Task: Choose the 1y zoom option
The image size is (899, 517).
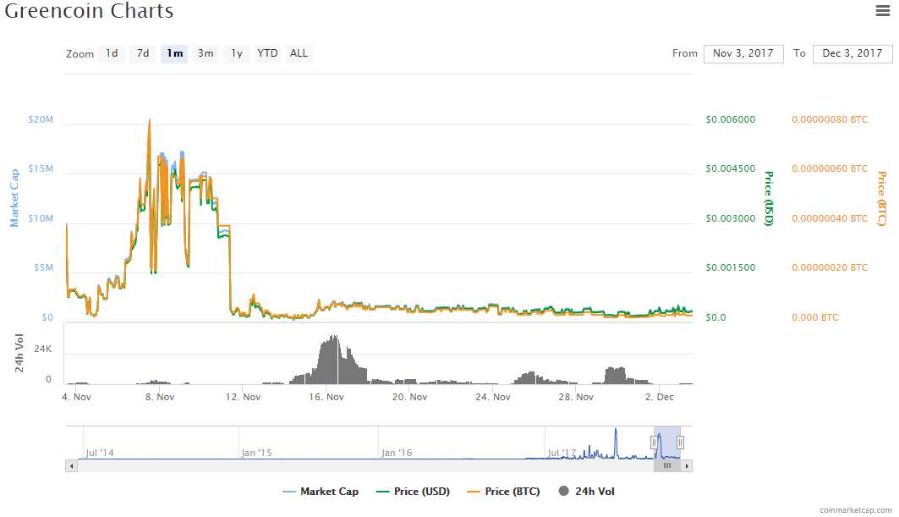Action: [x=237, y=53]
